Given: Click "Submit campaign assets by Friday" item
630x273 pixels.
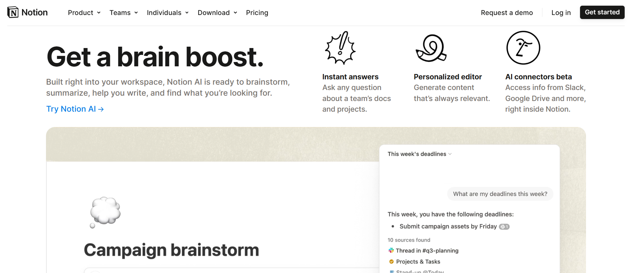Looking at the screenshot, I should pos(448,227).
